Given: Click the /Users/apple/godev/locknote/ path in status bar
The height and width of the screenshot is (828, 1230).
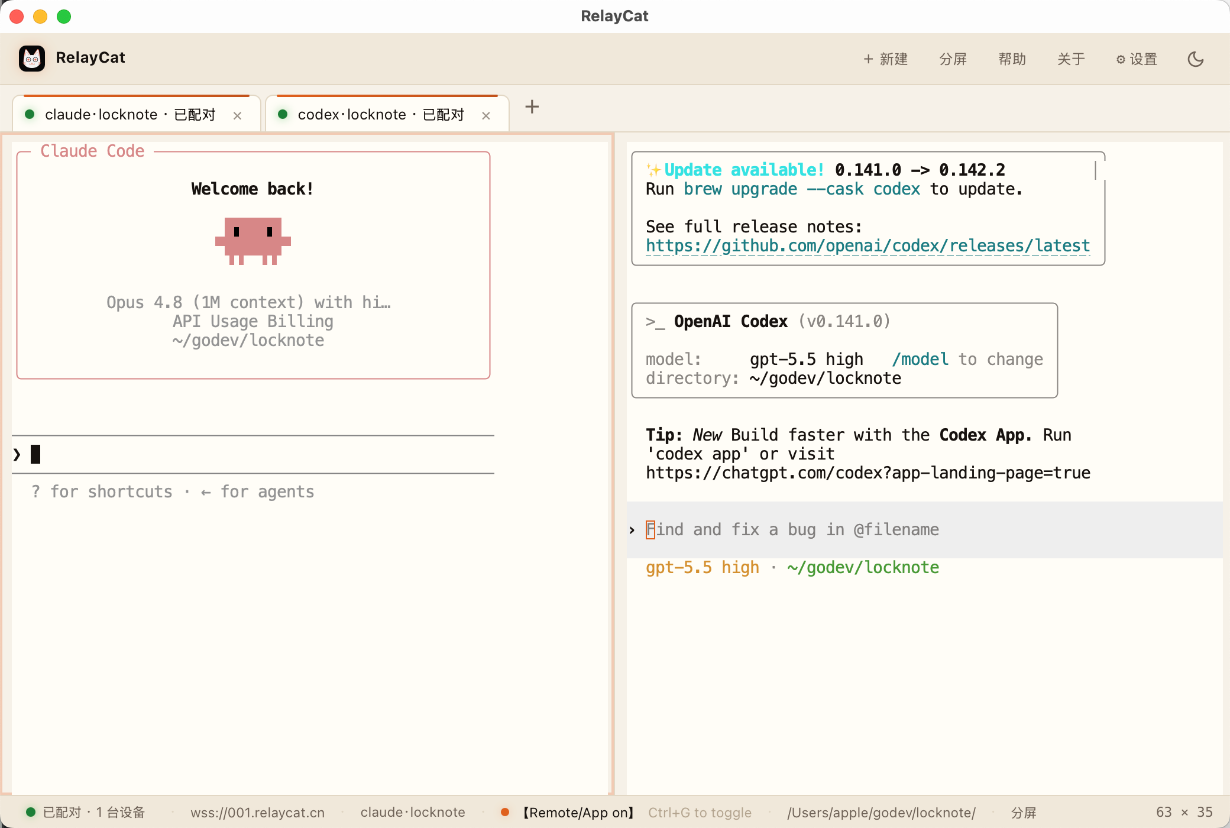Looking at the screenshot, I should pos(881,812).
